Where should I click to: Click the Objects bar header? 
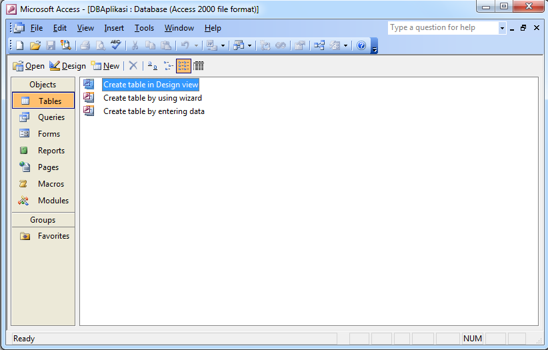43,85
